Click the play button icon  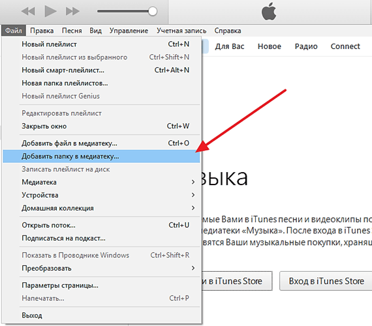click(50, 11)
